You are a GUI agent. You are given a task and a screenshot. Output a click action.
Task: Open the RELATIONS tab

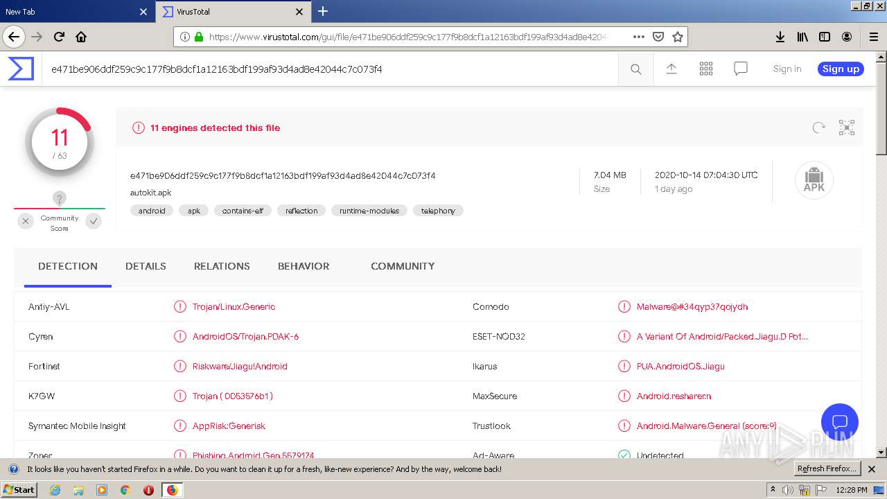[x=222, y=266]
